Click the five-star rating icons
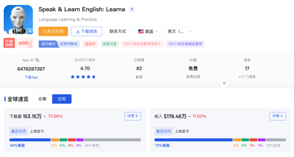The image size is (294, 157). click(83, 77)
